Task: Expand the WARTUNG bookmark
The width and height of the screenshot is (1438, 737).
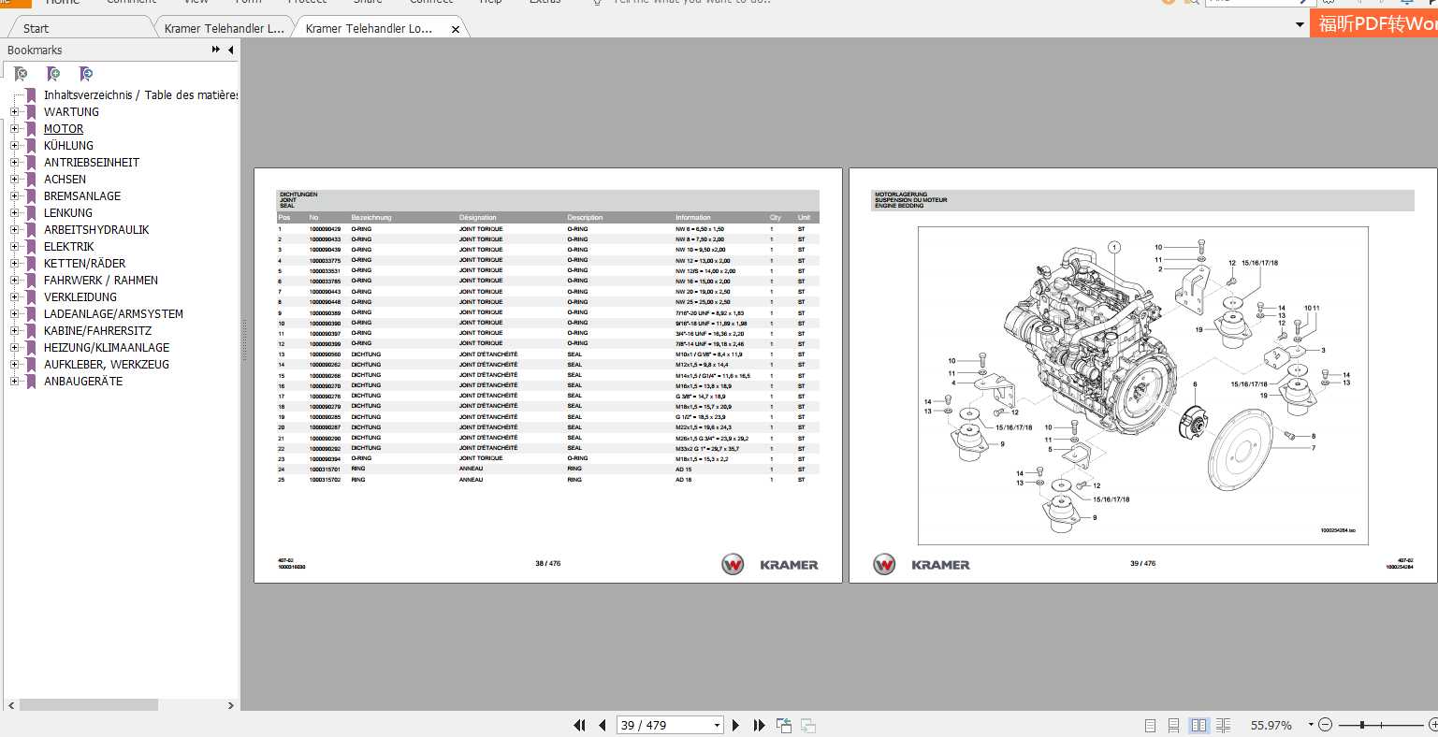Action: [14, 112]
